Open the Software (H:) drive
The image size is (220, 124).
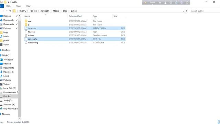click(x=9, y=104)
